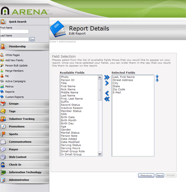Click the Information Technology circuit icon
This screenshot has width=186, height=192.
3,172
